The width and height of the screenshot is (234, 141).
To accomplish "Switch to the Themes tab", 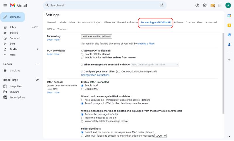I will pyautogui.click(x=62, y=29).
